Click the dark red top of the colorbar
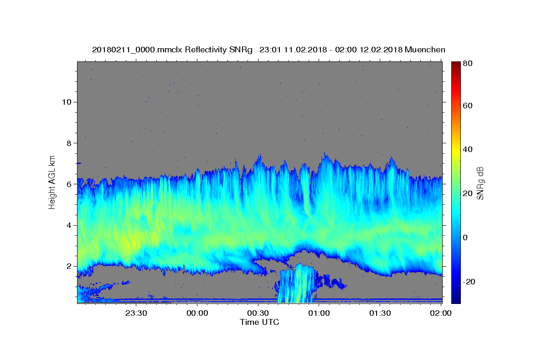Screen dimensions: 547x364 coord(456,65)
